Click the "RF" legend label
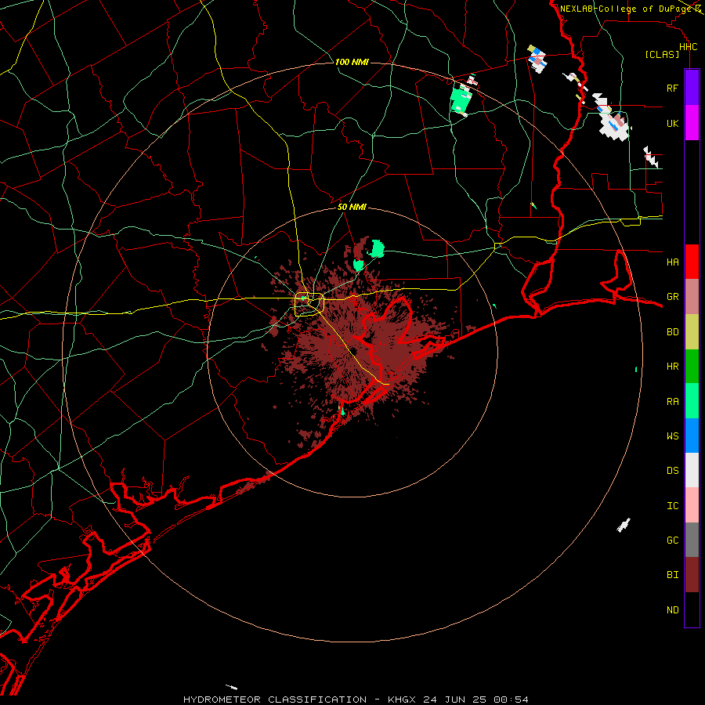Screen dimensions: 705x705 tap(673, 88)
